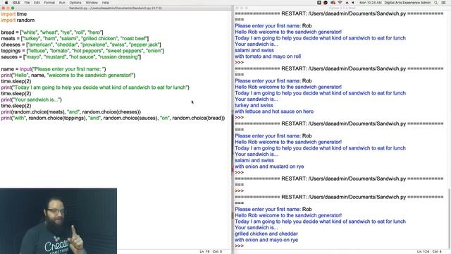The height and width of the screenshot is (254, 451).
Task: Click the print(random.choice(meats)...) line
Action: pyautogui.click(x=71, y=111)
